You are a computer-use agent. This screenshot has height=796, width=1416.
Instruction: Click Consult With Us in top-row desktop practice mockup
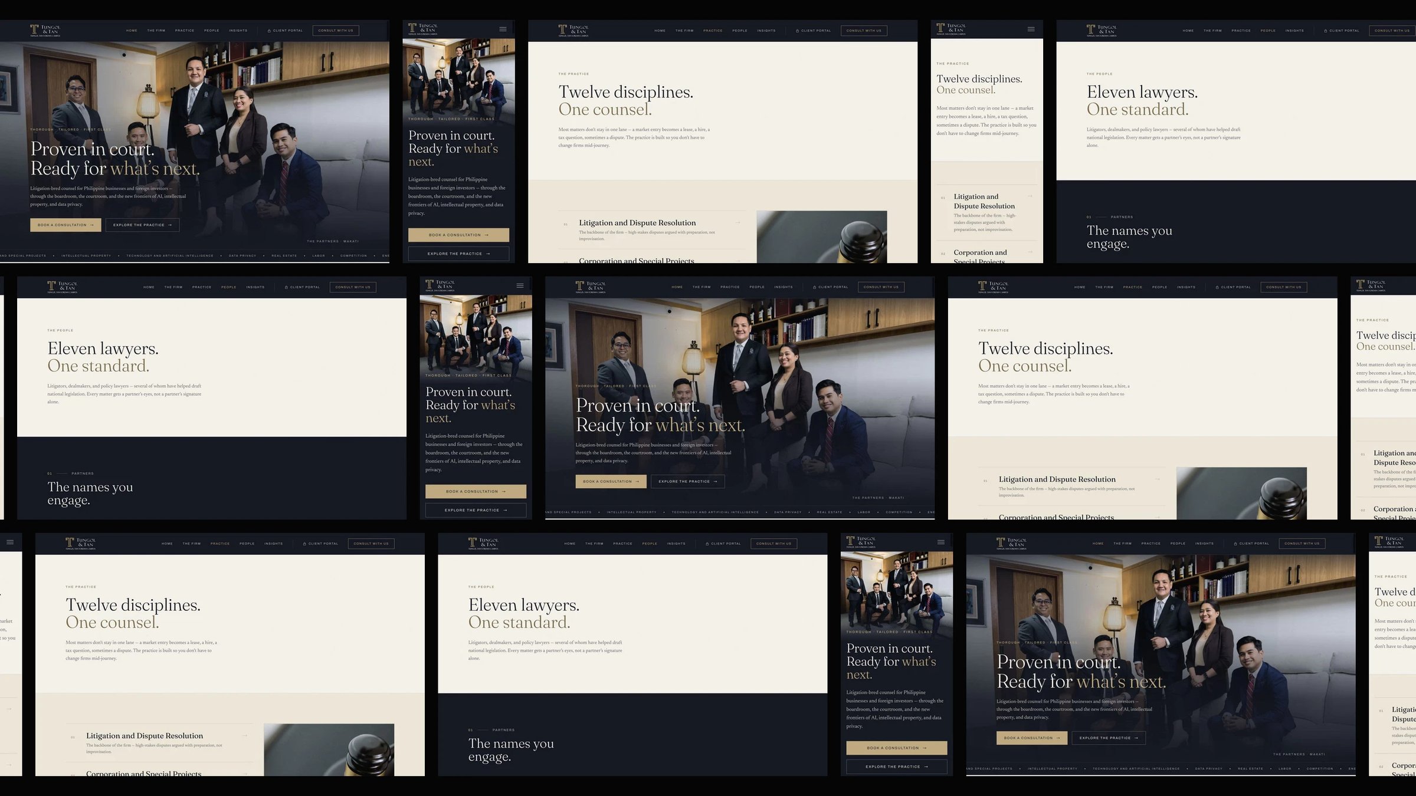point(864,31)
